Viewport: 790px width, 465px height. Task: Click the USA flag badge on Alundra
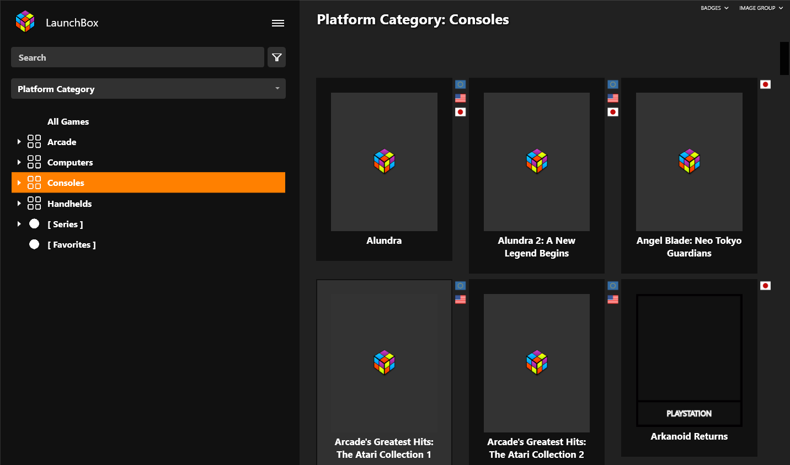[x=461, y=98]
